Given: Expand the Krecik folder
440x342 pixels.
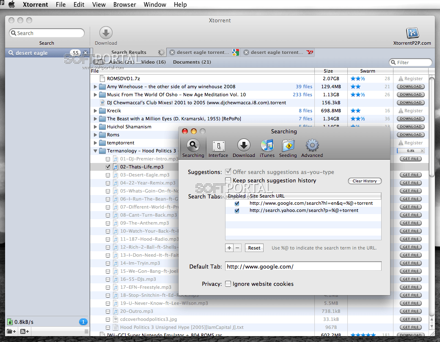Looking at the screenshot, I should pyautogui.click(x=96, y=111).
